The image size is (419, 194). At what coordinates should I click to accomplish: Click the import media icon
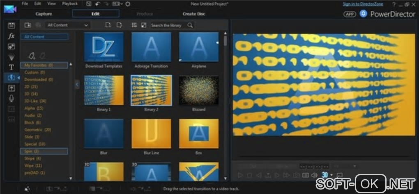click(x=28, y=25)
